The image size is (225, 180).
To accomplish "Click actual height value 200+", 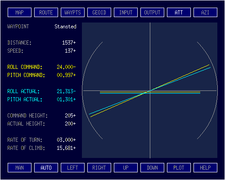I will pos(70,124).
